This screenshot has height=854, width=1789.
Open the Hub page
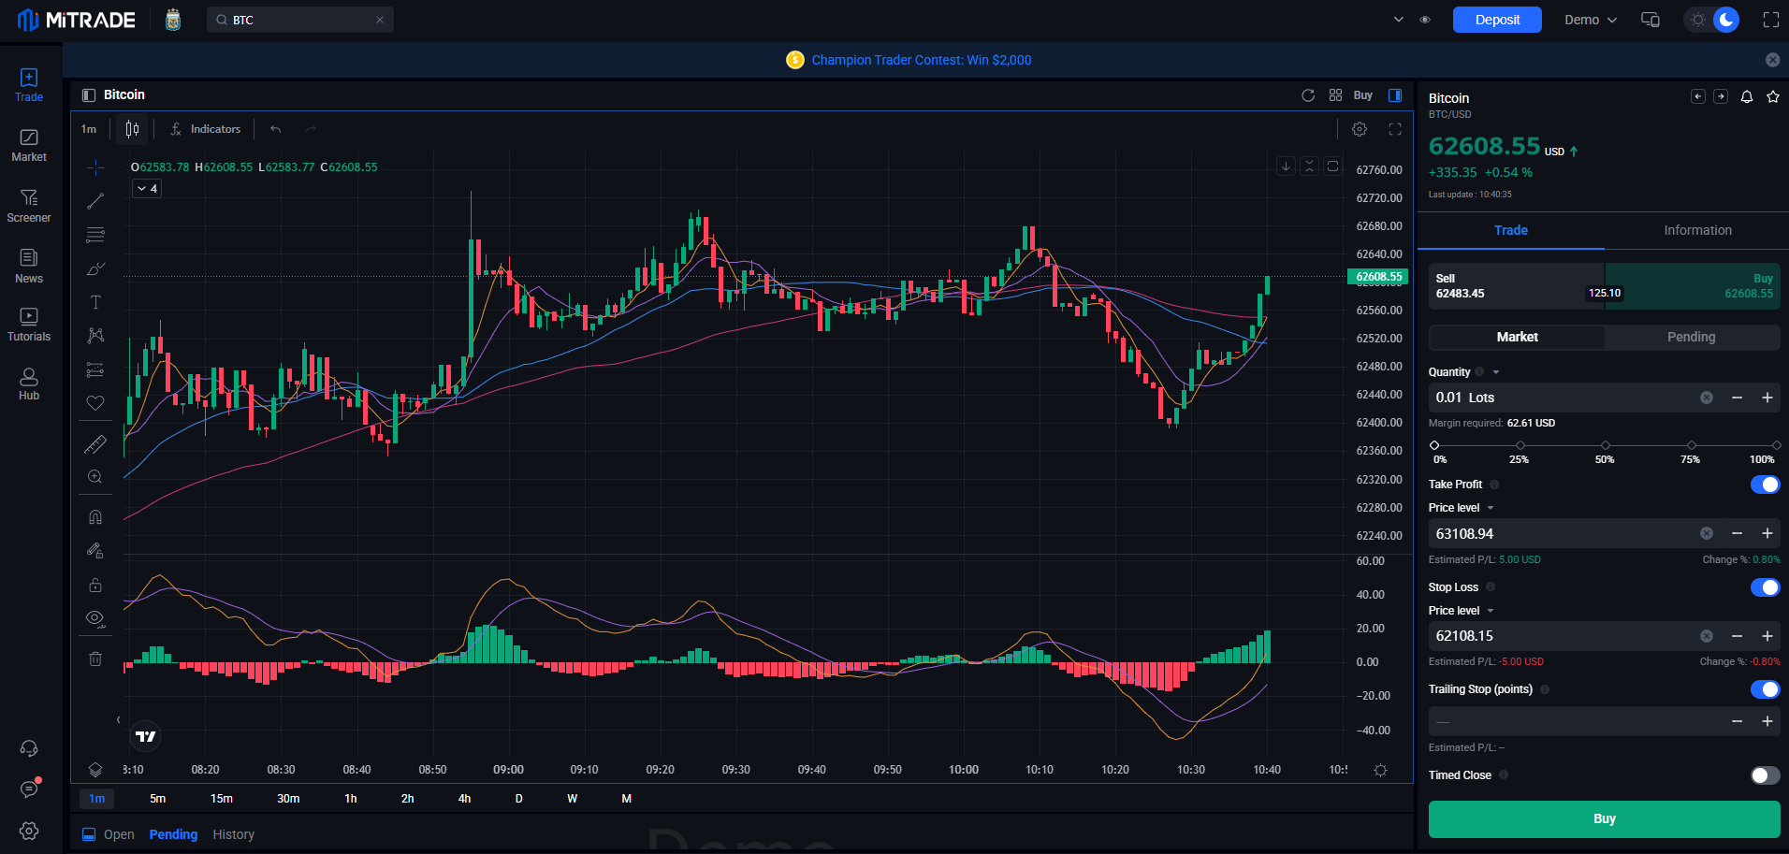point(29,384)
